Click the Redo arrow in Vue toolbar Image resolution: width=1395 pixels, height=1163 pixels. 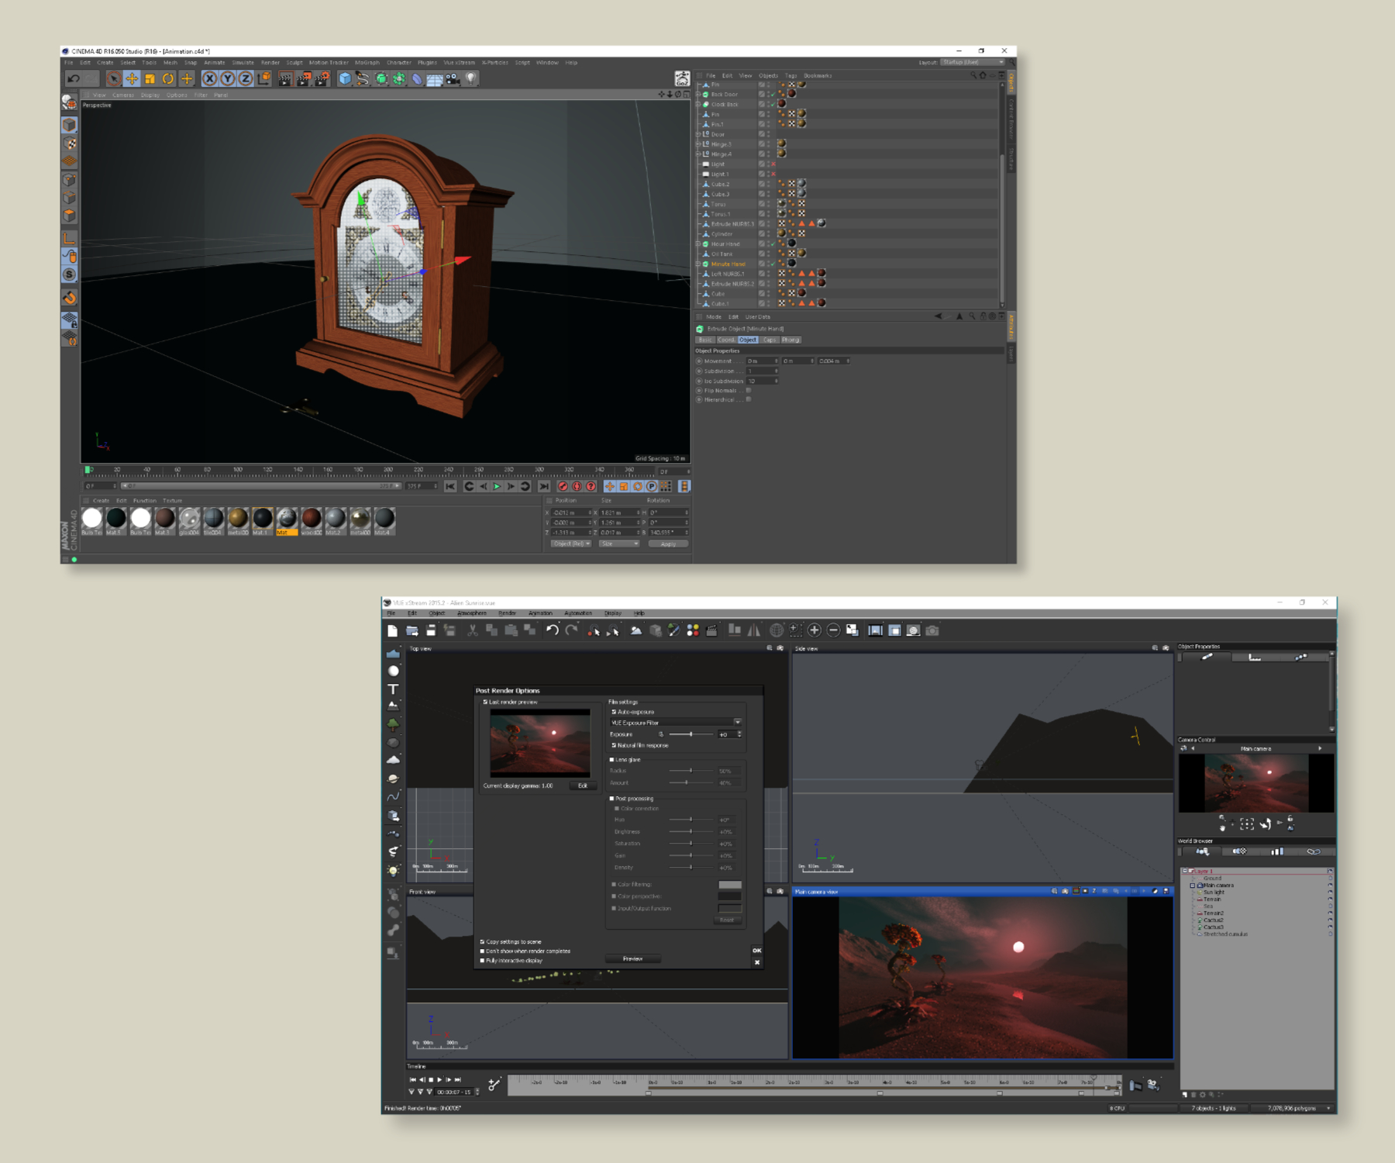571,630
